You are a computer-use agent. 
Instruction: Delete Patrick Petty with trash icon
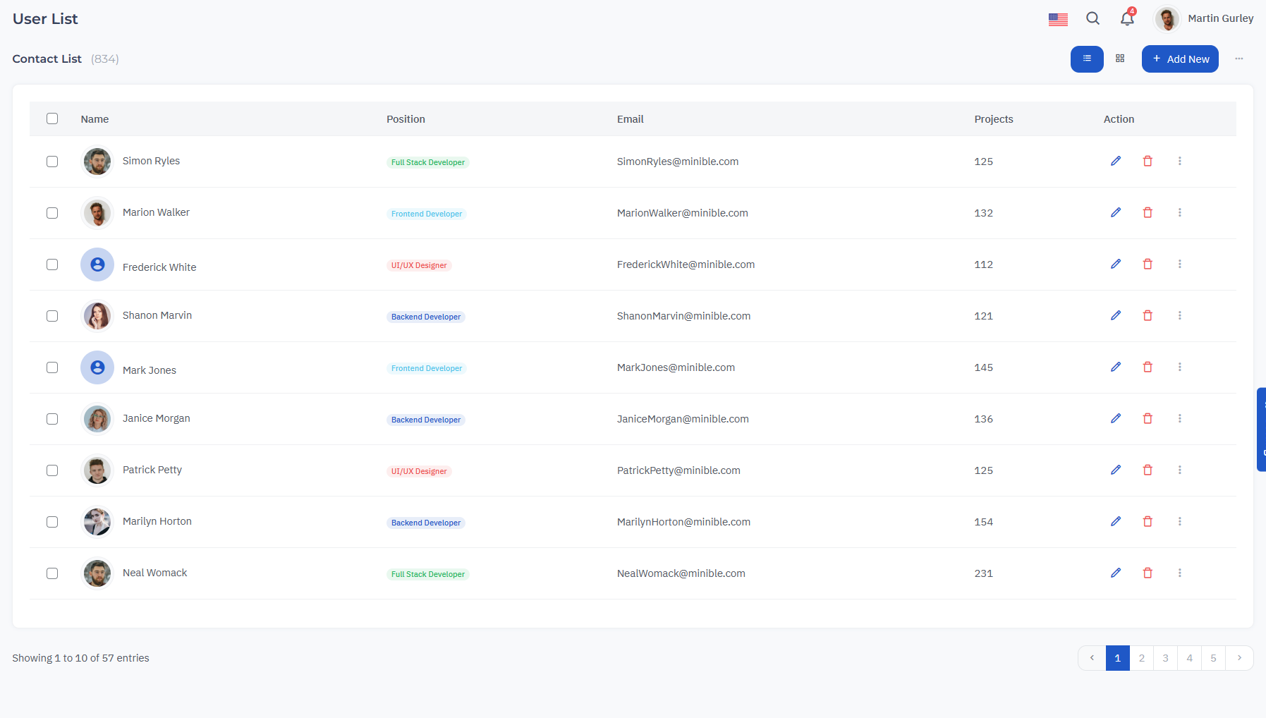click(x=1148, y=470)
